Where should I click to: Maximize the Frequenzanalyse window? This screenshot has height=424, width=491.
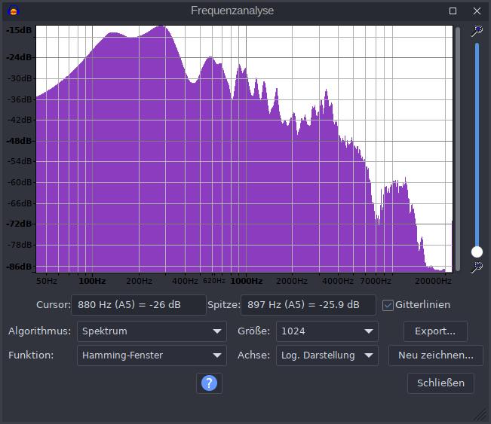click(x=453, y=11)
